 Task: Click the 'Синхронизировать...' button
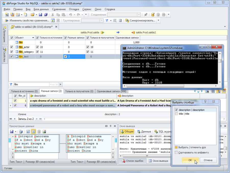(x=140, y=21)
